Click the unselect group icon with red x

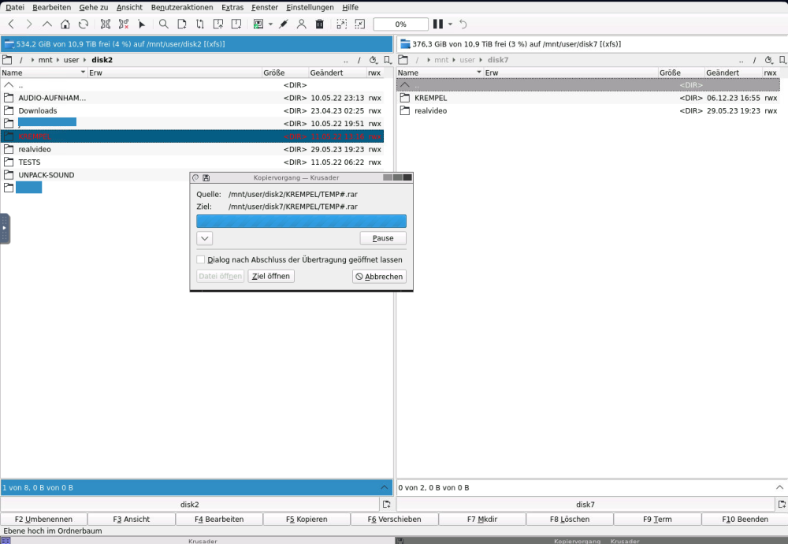pyautogui.click(x=124, y=24)
